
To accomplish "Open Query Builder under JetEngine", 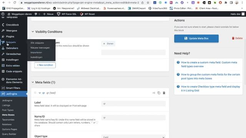I will coord(9,134).
